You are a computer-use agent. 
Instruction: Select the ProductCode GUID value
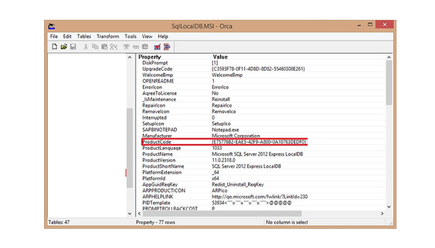coord(259,142)
